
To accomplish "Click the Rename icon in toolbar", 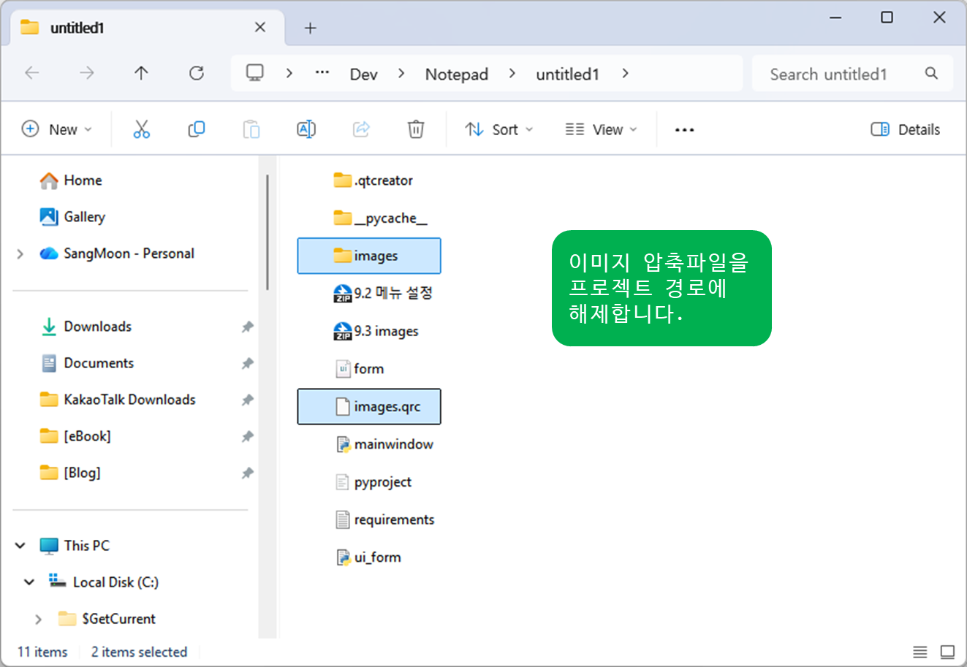I will (306, 129).
